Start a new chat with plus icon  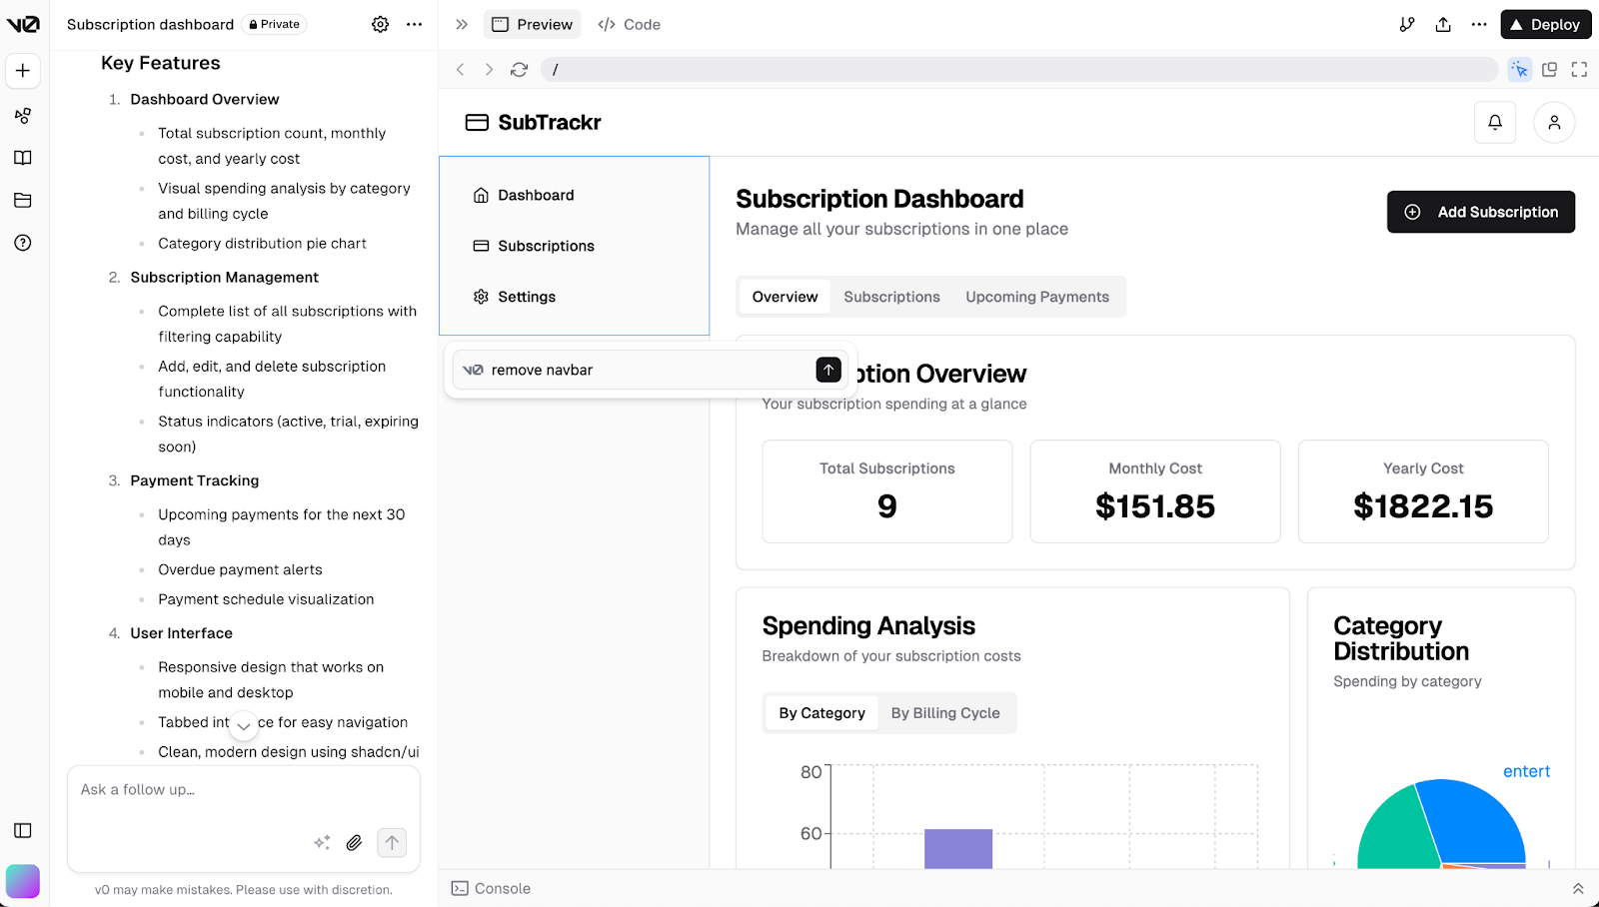tap(23, 71)
